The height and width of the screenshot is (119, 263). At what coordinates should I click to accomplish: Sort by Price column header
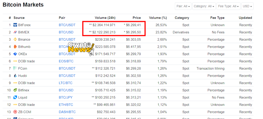137,18
